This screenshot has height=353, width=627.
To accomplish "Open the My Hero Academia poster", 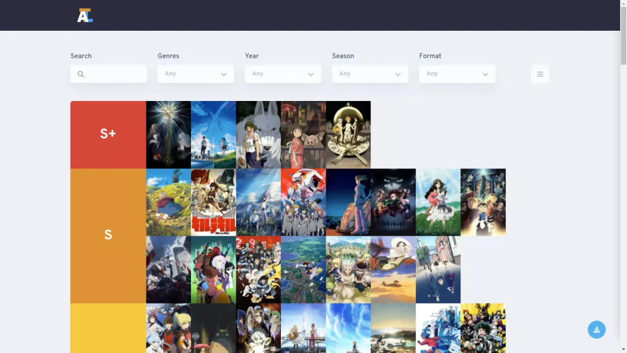I will 483,328.
